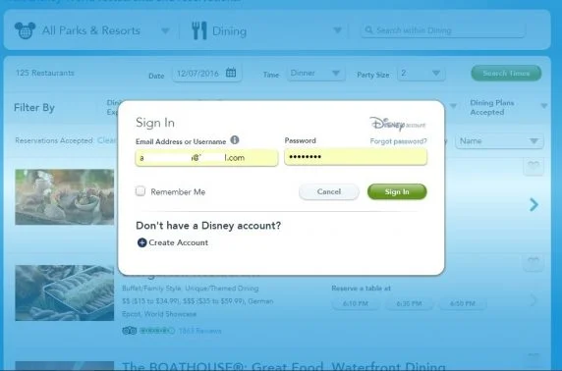The width and height of the screenshot is (562, 371).
Task: Click the plus icon beside Create Account
Action: pos(141,242)
